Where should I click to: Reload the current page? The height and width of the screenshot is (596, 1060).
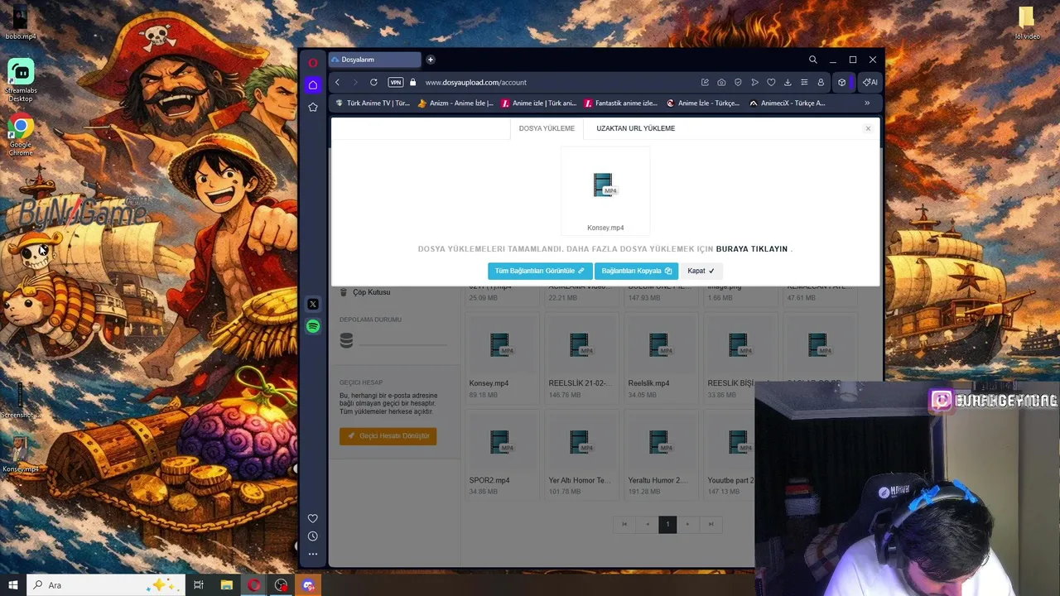[x=373, y=82]
